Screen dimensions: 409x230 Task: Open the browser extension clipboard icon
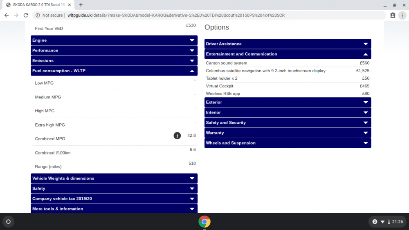(393, 16)
